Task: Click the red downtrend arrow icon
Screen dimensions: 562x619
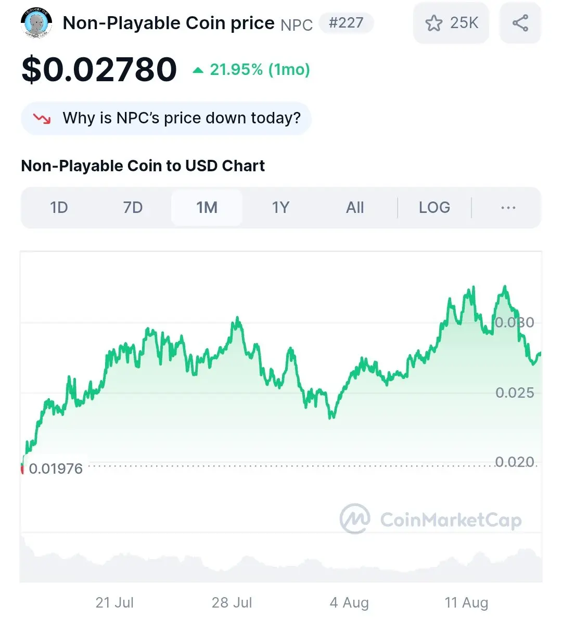Action: [42, 118]
